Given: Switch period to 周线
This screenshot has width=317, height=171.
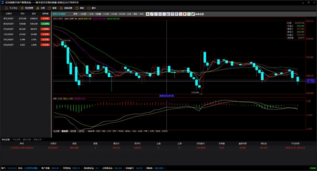Looking at the screenshot, I should [136, 14].
